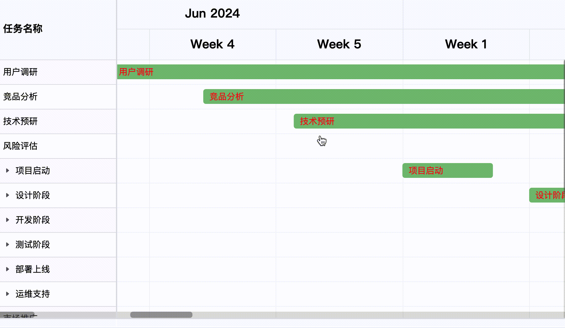Select the 用户调研 row in task list

pyautogui.click(x=20, y=72)
